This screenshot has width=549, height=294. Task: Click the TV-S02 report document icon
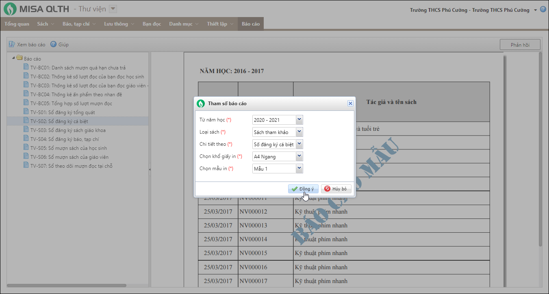tap(26, 121)
